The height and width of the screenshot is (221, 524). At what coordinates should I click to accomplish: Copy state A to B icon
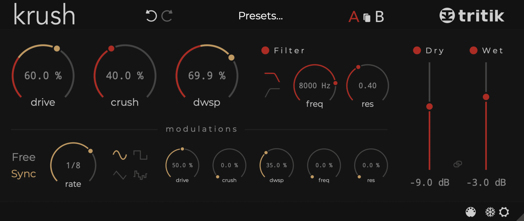click(367, 18)
